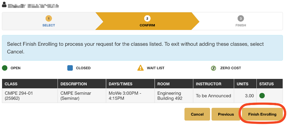Click the green status dot for CMPE 294-01
Screen dimensions: 287x127
point(262,96)
